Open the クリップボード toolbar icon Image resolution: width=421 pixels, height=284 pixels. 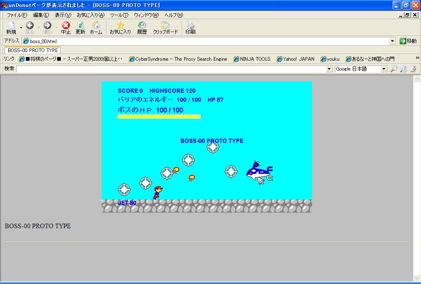[165, 25]
